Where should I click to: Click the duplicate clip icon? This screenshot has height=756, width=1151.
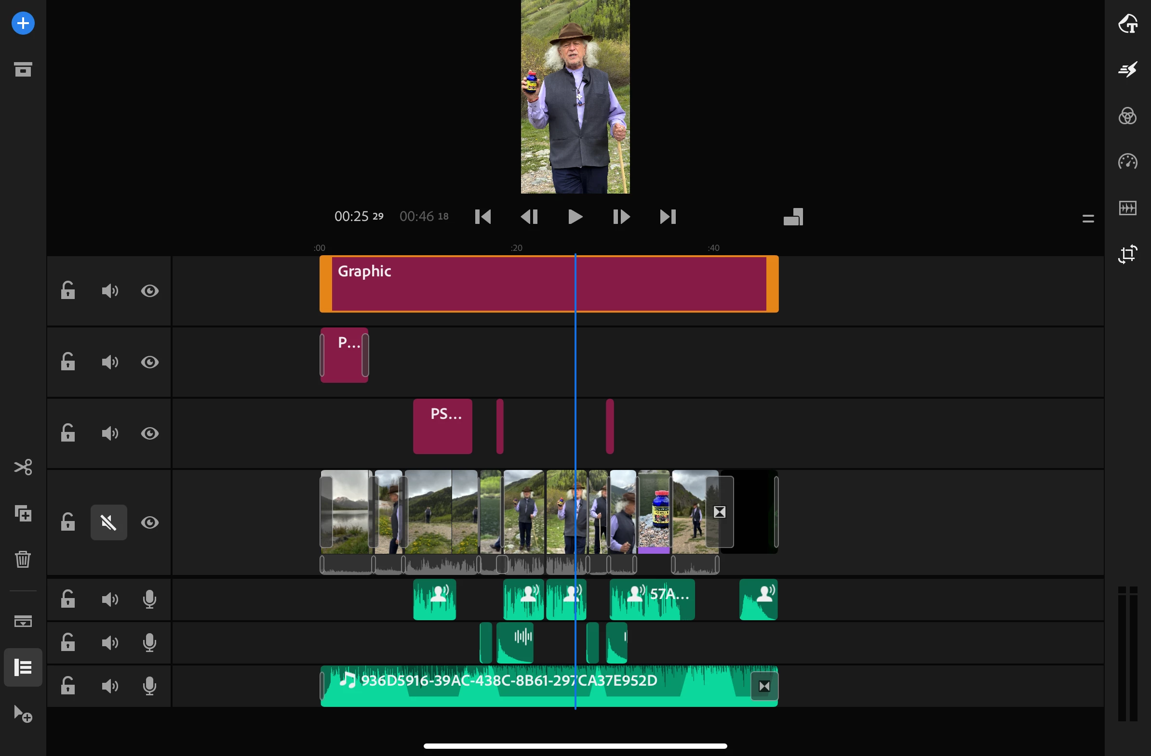coord(23,513)
